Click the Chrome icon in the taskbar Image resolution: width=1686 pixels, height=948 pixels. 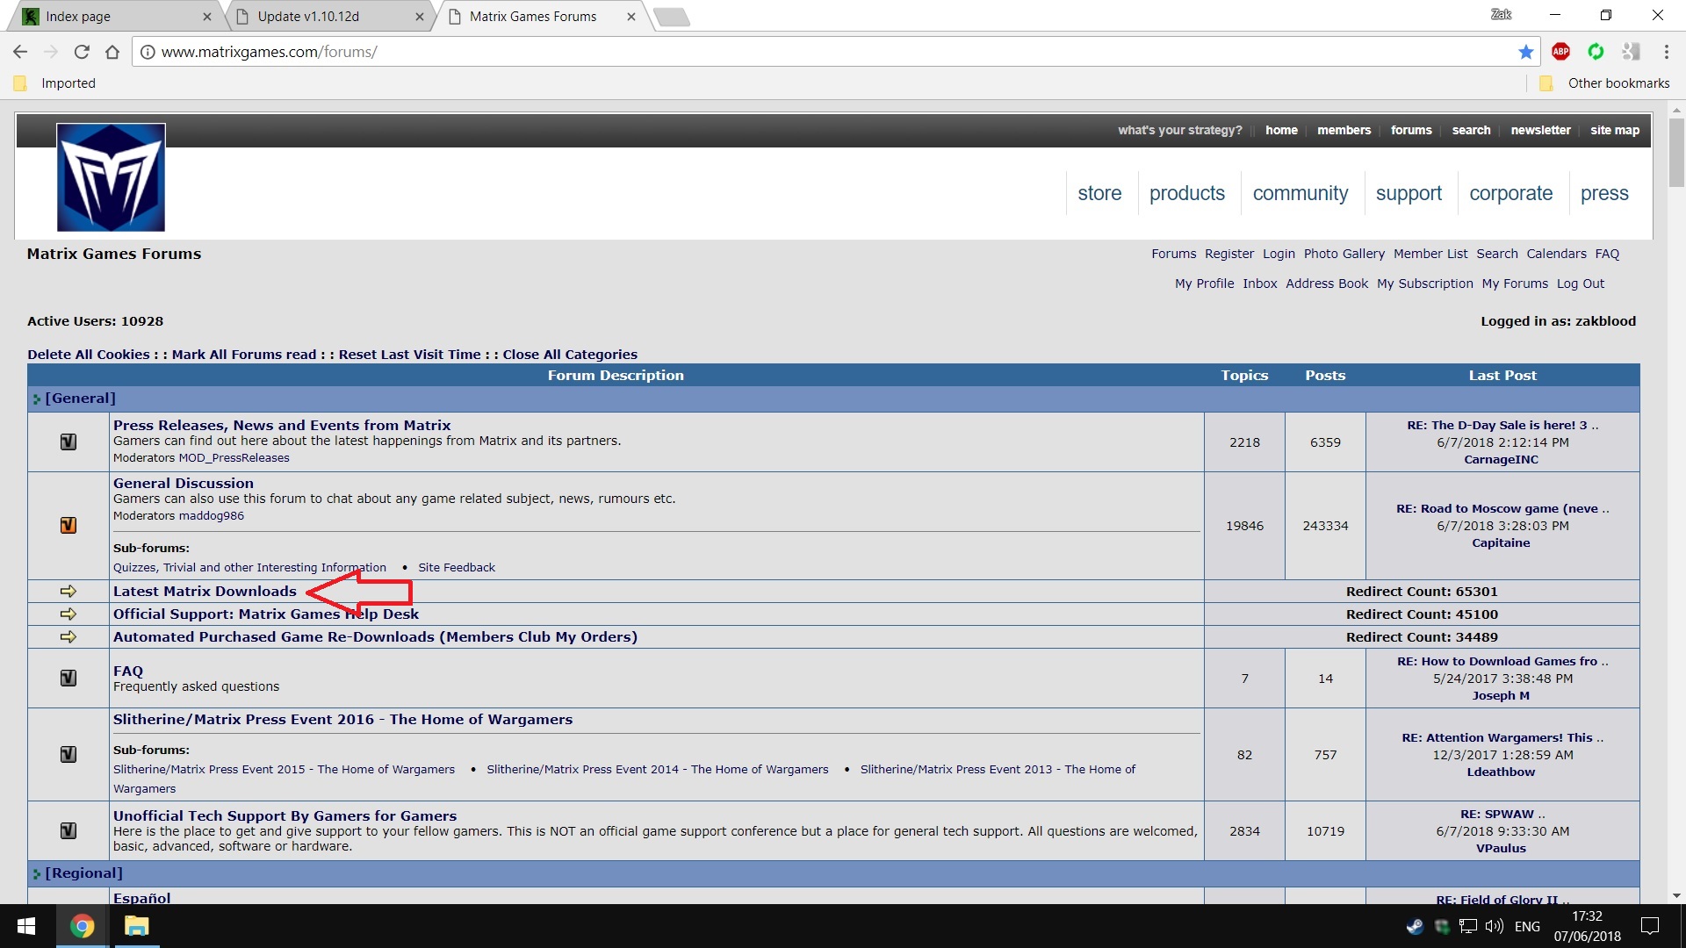tap(82, 926)
